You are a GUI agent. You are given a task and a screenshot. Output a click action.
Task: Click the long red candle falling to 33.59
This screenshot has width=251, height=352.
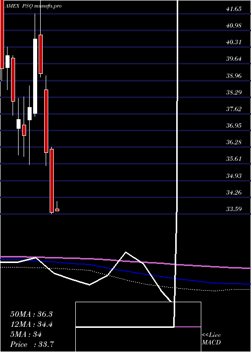click(x=52, y=181)
